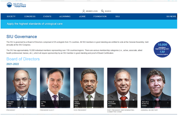This screenshot has height=115, width=178.
Task: Open Li-Ping Xie president-elect portrait
Action: click(55, 88)
